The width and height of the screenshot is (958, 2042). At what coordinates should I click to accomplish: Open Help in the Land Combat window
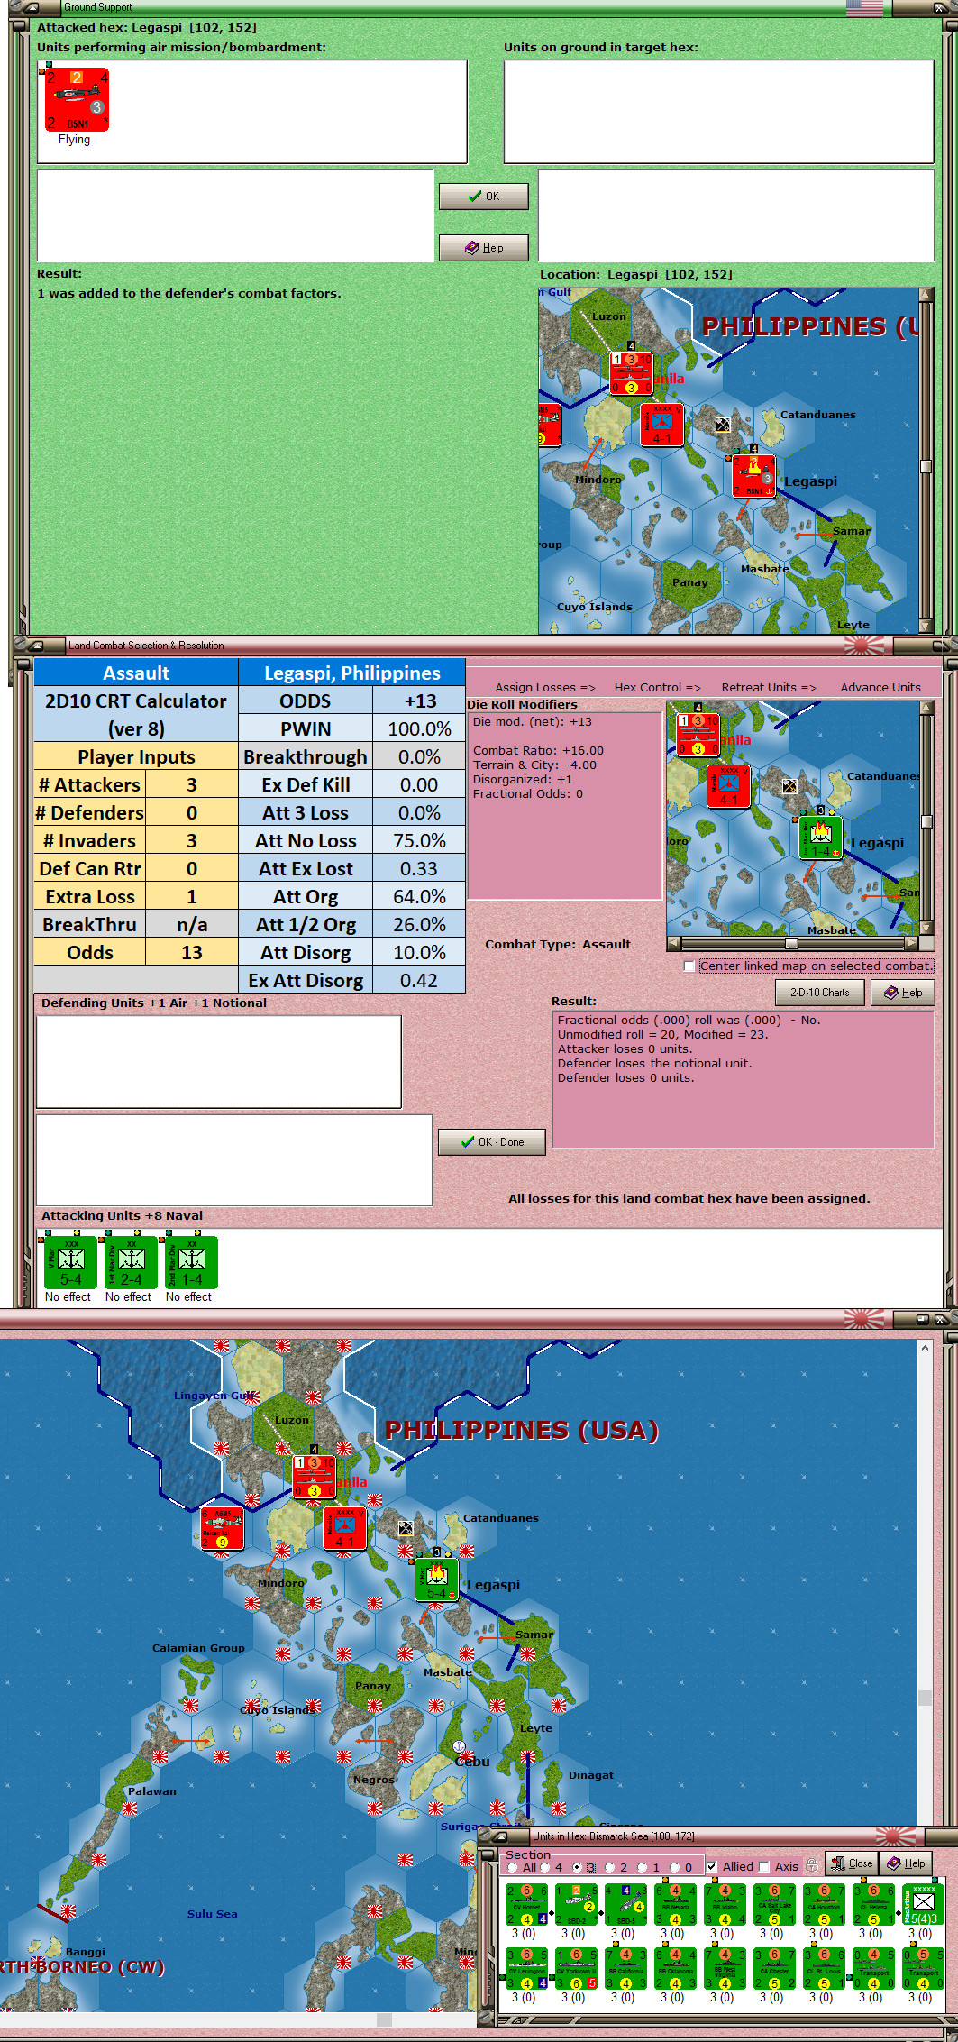tap(902, 993)
